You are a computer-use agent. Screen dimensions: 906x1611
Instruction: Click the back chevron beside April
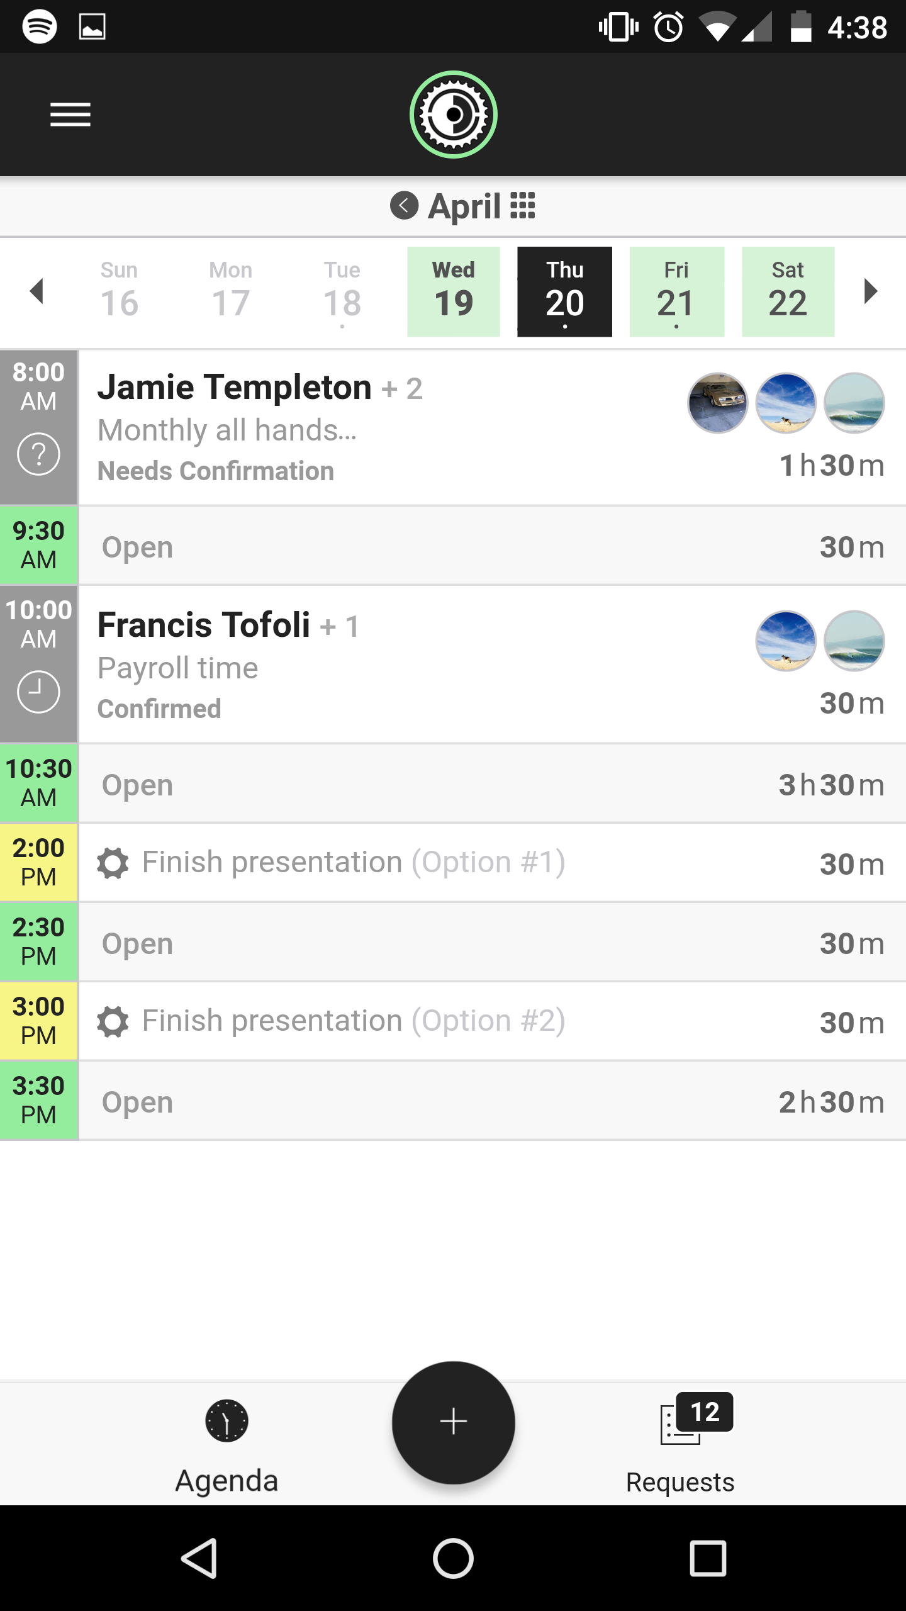tap(404, 206)
